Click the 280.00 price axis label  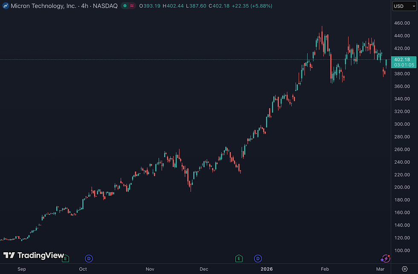click(402, 137)
